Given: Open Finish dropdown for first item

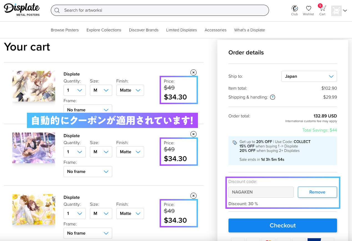Looking at the screenshot, I should click(x=130, y=90).
